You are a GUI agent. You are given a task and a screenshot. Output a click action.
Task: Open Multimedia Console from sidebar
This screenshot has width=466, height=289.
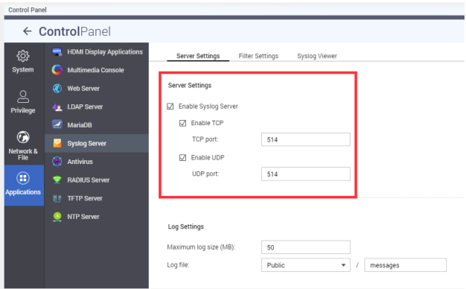pos(97,70)
